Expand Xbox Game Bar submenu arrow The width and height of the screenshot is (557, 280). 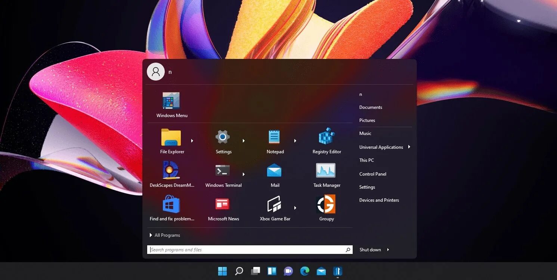point(295,208)
